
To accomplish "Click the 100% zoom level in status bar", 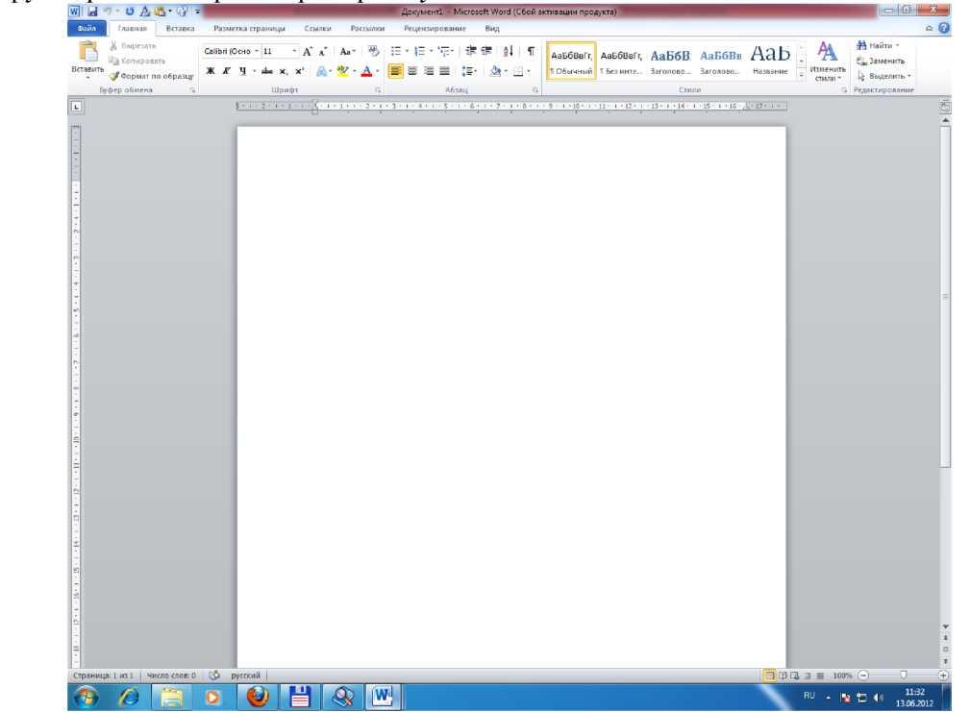I will tap(842, 675).
